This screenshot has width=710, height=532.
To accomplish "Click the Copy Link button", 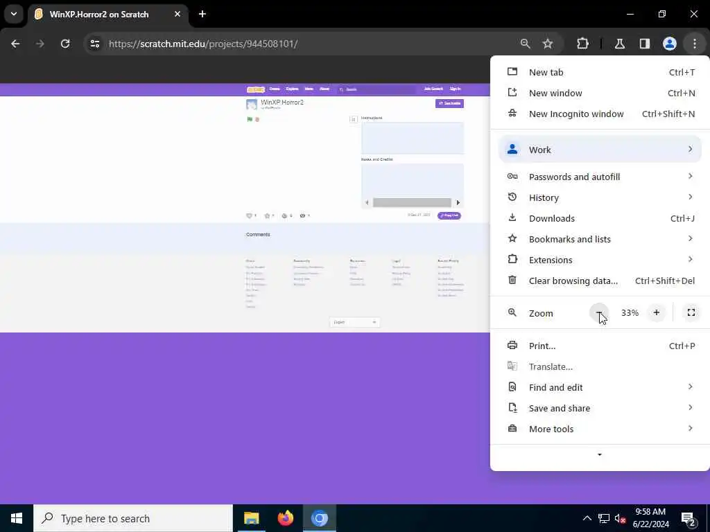I will [449, 216].
